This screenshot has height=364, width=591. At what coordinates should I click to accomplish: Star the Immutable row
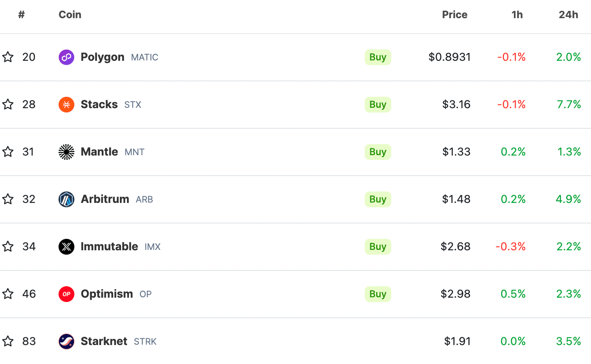click(8, 246)
